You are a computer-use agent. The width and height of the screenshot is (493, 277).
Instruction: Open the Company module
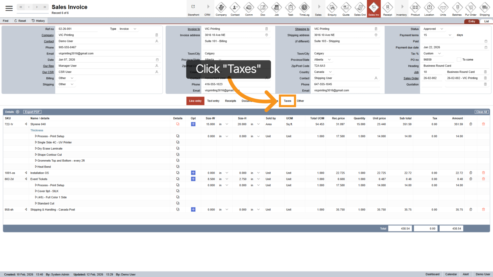[x=221, y=9]
